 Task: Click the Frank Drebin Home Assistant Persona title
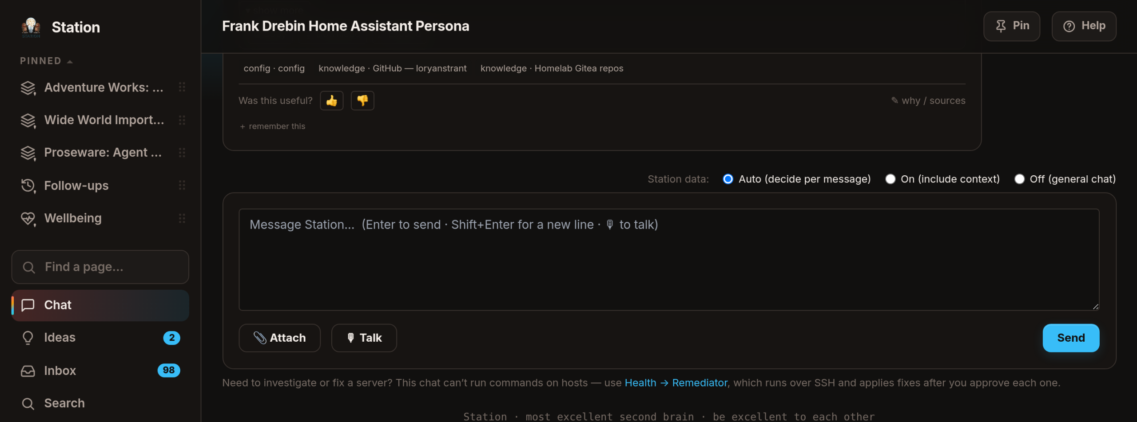coord(346,26)
